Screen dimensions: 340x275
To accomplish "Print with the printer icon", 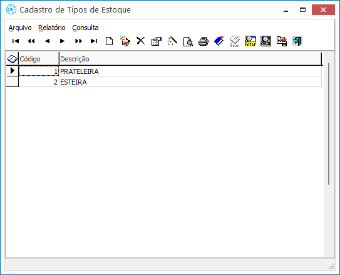I will [203, 41].
